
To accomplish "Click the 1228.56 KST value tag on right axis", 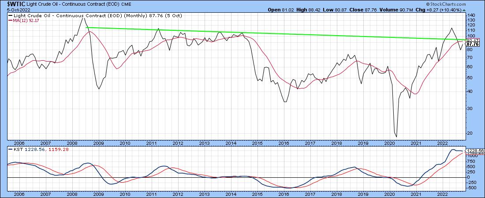I will coord(474,150).
